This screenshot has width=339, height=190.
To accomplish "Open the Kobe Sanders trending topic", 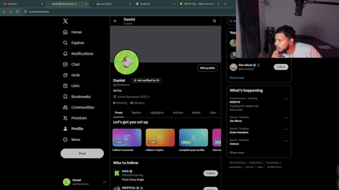I will point(239,132).
